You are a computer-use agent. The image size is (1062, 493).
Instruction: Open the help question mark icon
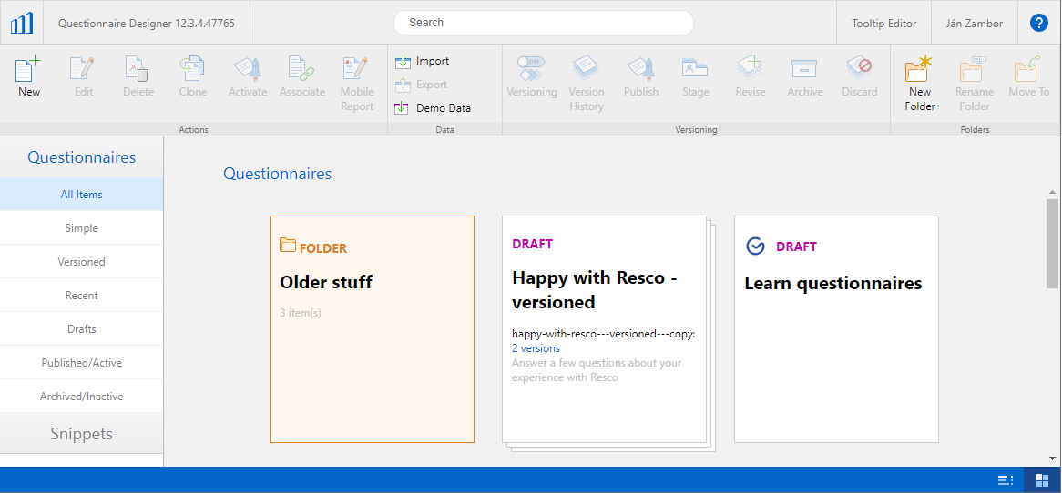(1038, 23)
